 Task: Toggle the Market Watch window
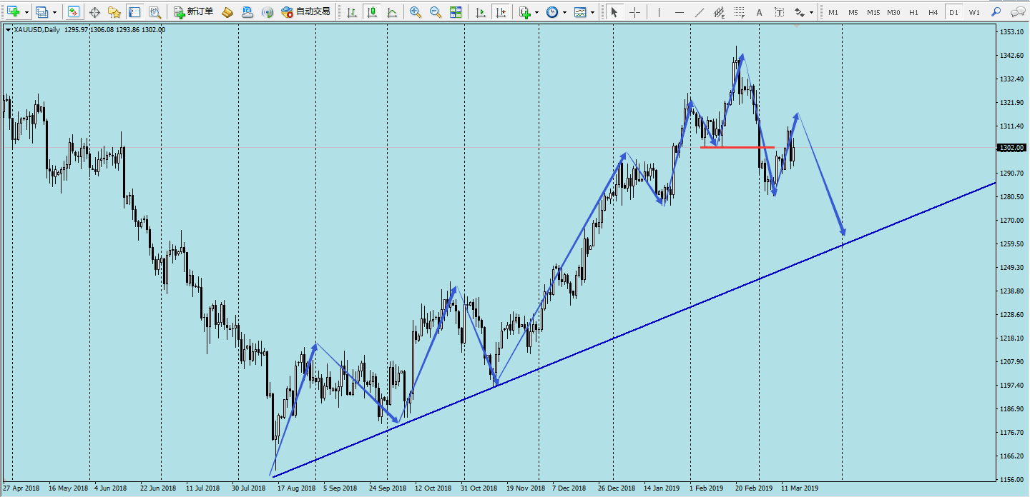click(x=74, y=12)
